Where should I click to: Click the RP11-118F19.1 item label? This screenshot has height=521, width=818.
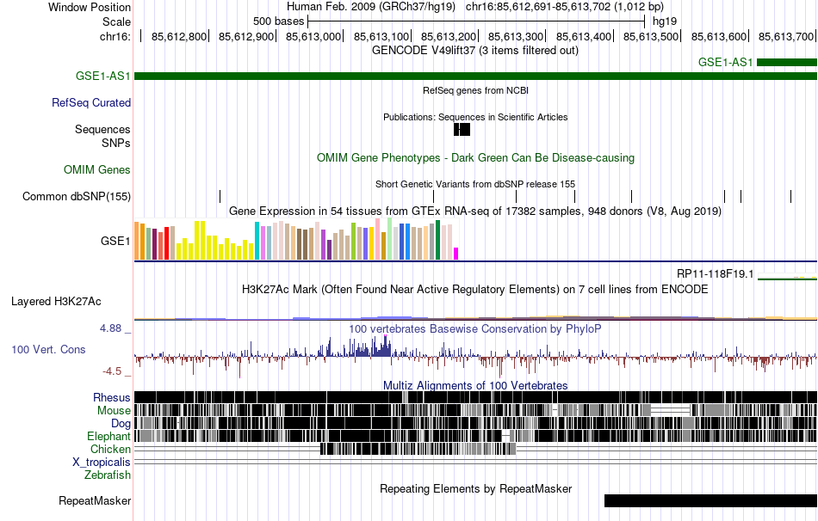(715, 273)
